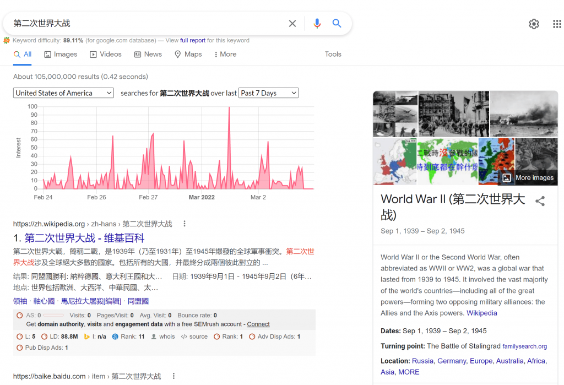The image size is (564, 385).
Task: Open the Tools filter option
Action: [333, 55]
